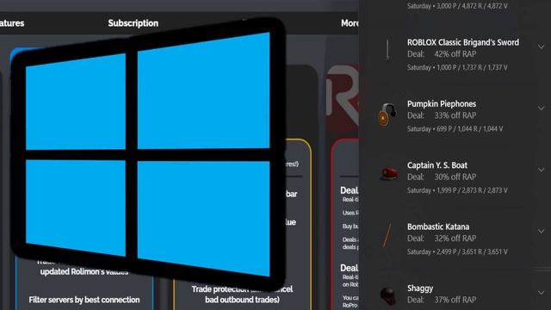Open the Pumpkin Piephones title
Viewport: 551px width, 310px height.
[x=442, y=104]
